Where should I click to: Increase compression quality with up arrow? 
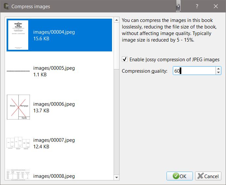click(218, 69)
